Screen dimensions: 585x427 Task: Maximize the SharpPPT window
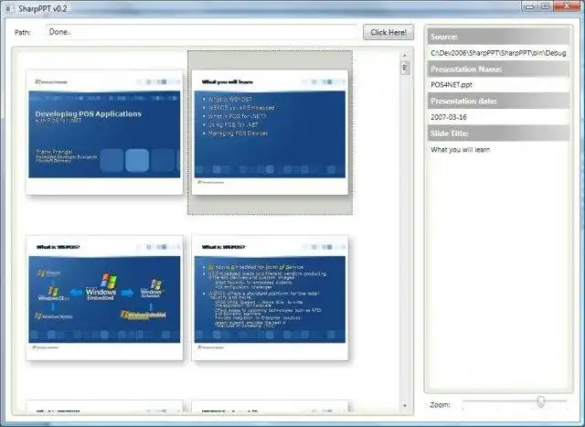[545, 6]
